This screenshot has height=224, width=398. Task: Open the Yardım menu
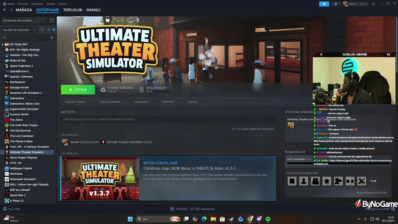click(x=62, y=4)
